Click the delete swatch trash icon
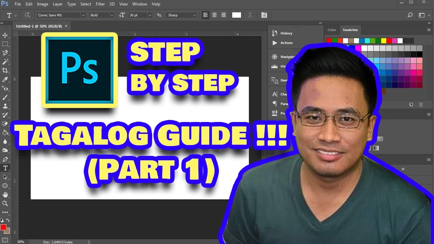 tap(421, 105)
